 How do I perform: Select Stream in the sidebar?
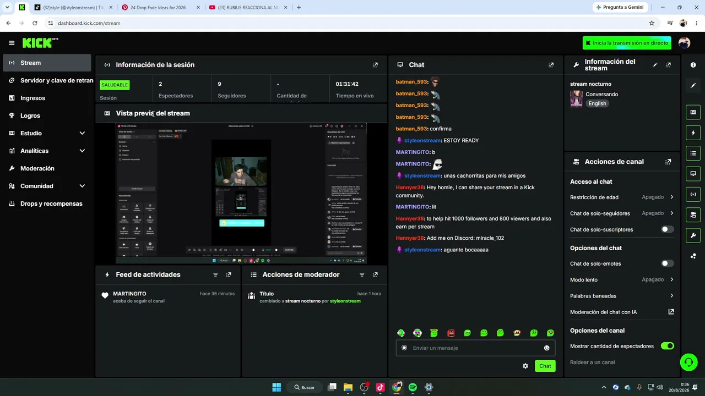(47, 63)
